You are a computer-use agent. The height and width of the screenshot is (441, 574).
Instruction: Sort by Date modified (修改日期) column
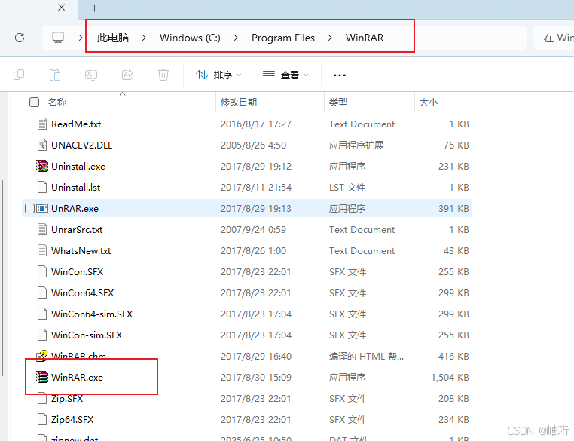[x=239, y=103]
